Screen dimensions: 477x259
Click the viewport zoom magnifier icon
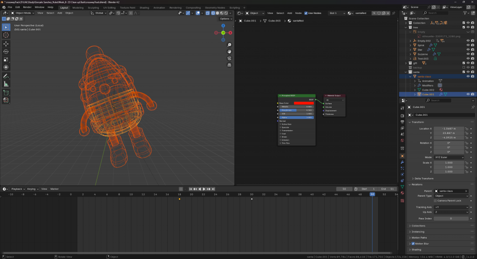coord(229,45)
